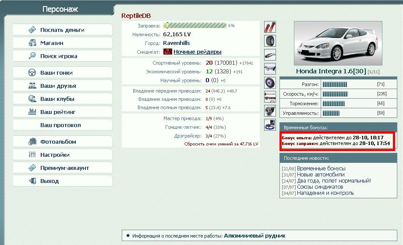403x245 pixels.
Task: Click the Заправка fuel progress bar
Action: [195, 25]
